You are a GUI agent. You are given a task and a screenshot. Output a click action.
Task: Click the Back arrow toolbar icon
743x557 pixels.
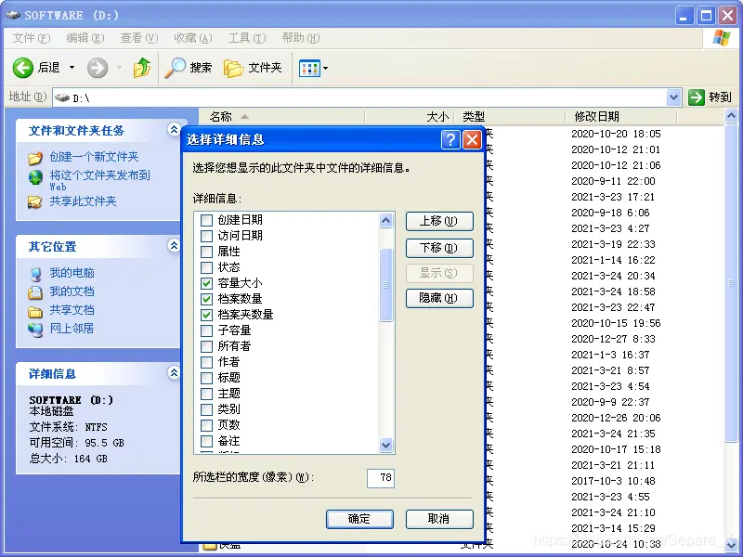tap(23, 68)
